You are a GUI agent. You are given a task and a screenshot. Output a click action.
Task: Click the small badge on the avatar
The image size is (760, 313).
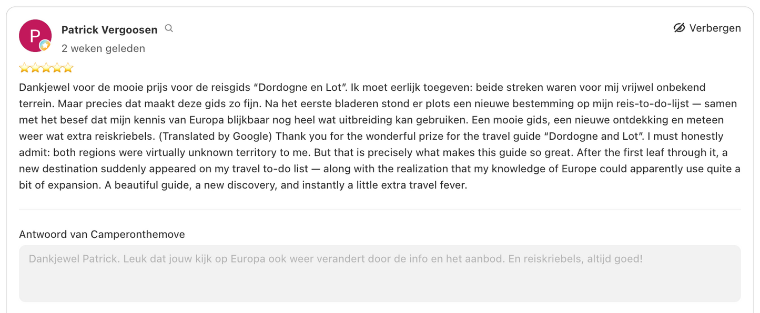click(45, 46)
